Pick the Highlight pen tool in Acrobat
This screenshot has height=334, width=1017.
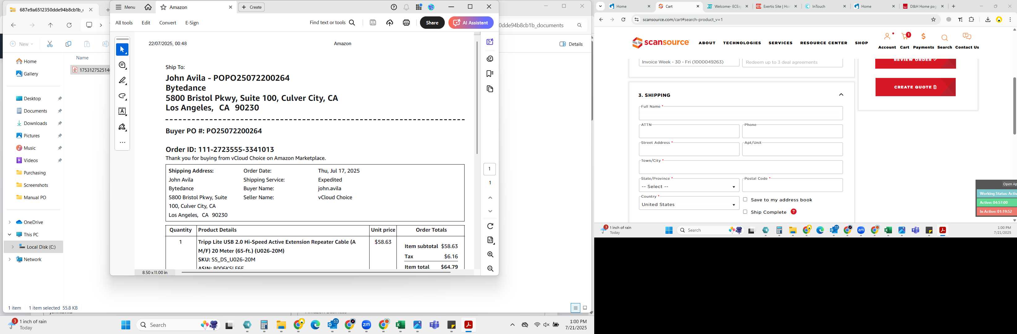click(x=122, y=80)
